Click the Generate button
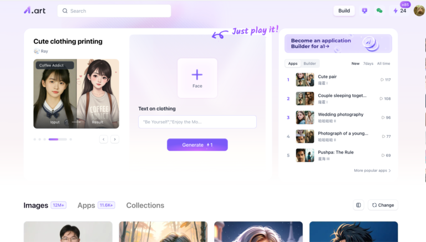Viewport: 426px width, 242px height. coord(197,145)
